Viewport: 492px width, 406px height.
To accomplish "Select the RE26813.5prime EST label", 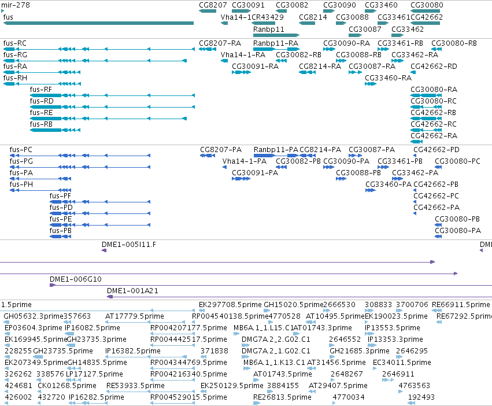I will [x=282, y=397].
